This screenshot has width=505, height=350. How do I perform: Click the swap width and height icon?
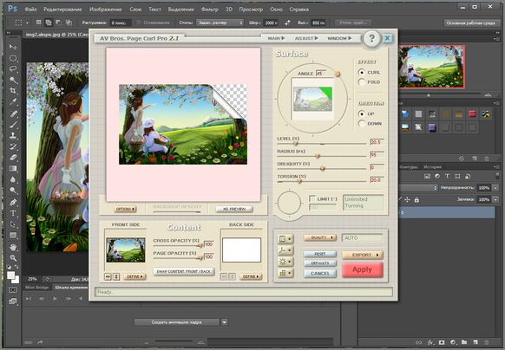coord(287,23)
